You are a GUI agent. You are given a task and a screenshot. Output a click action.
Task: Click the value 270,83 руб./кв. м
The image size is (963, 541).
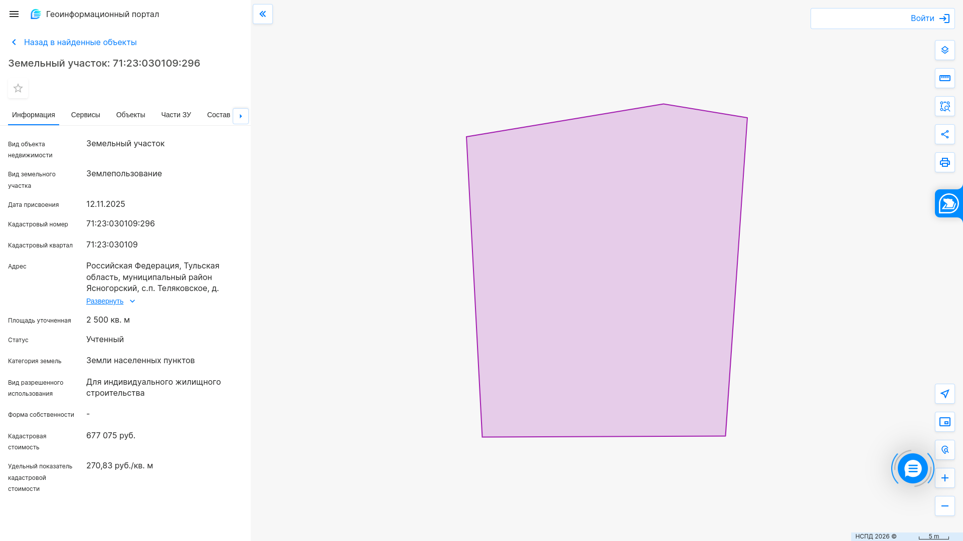pyautogui.click(x=120, y=465)
